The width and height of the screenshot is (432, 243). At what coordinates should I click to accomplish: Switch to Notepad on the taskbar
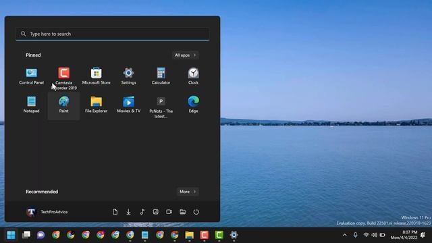click(144, 235)
